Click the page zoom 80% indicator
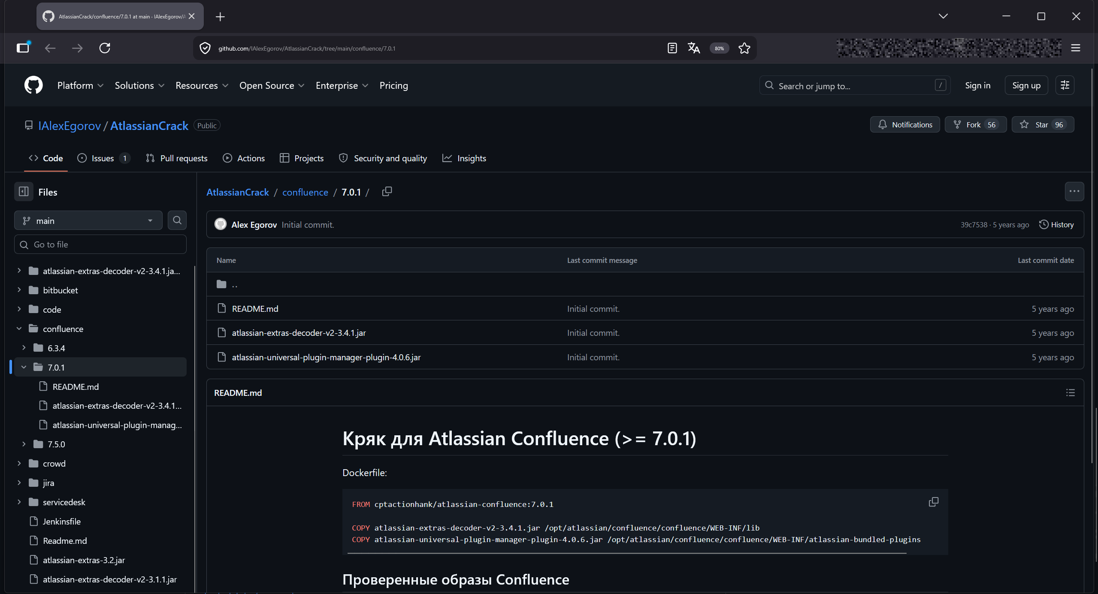The height and width of the screenshot is (594, 1098). [x=719, y=48]
